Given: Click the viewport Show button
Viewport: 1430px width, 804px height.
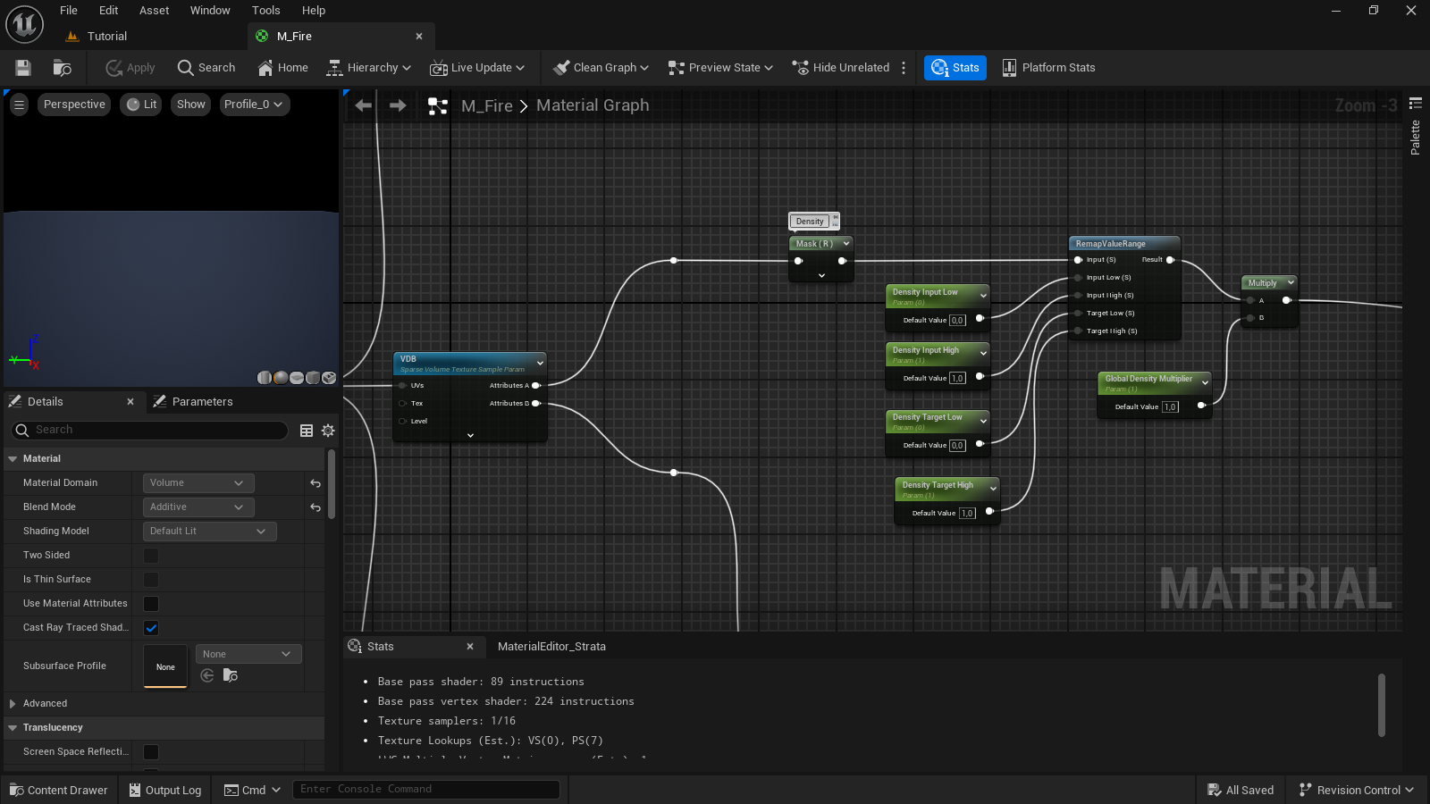Looking at the screenshot, I should (x=190, y=105).
